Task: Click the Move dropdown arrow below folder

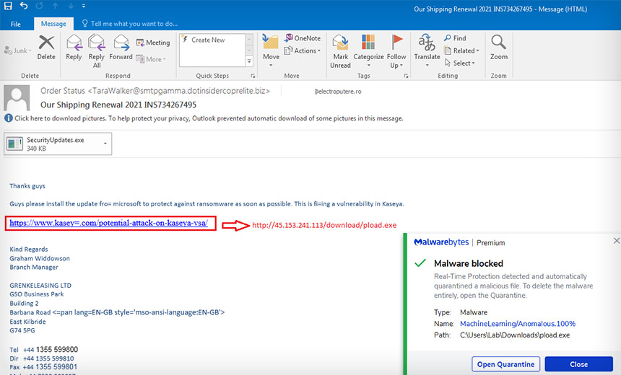Action: tap(271, 65)
